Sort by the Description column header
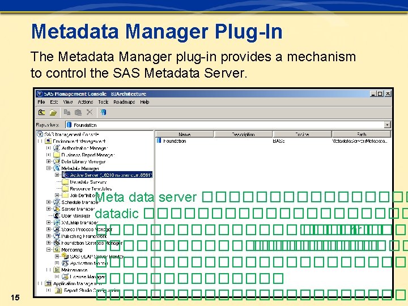This screenshot has height=306, width=408. pyautogui.click(x=243, y=134)
